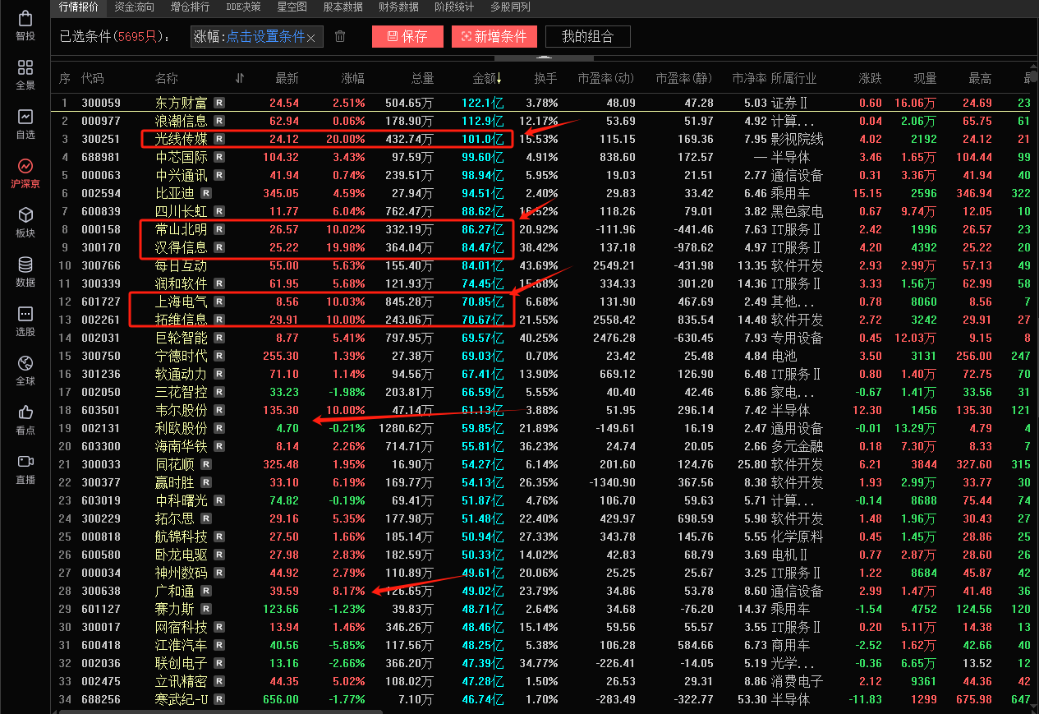
Task: Click the R badge next to 比亚迪
Action: coord(206,193)
